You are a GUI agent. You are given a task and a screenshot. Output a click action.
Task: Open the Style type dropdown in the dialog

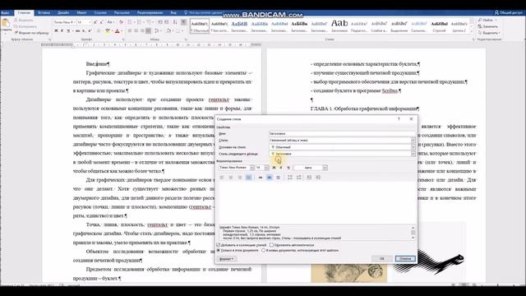point(413,141)
